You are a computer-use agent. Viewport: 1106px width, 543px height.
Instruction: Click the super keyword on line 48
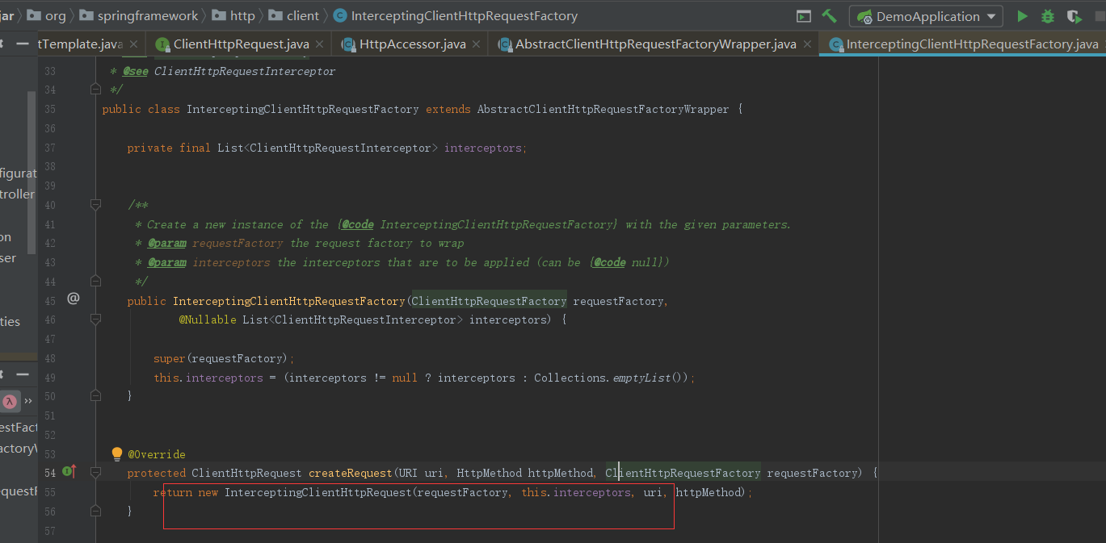(x=170, y=358)
